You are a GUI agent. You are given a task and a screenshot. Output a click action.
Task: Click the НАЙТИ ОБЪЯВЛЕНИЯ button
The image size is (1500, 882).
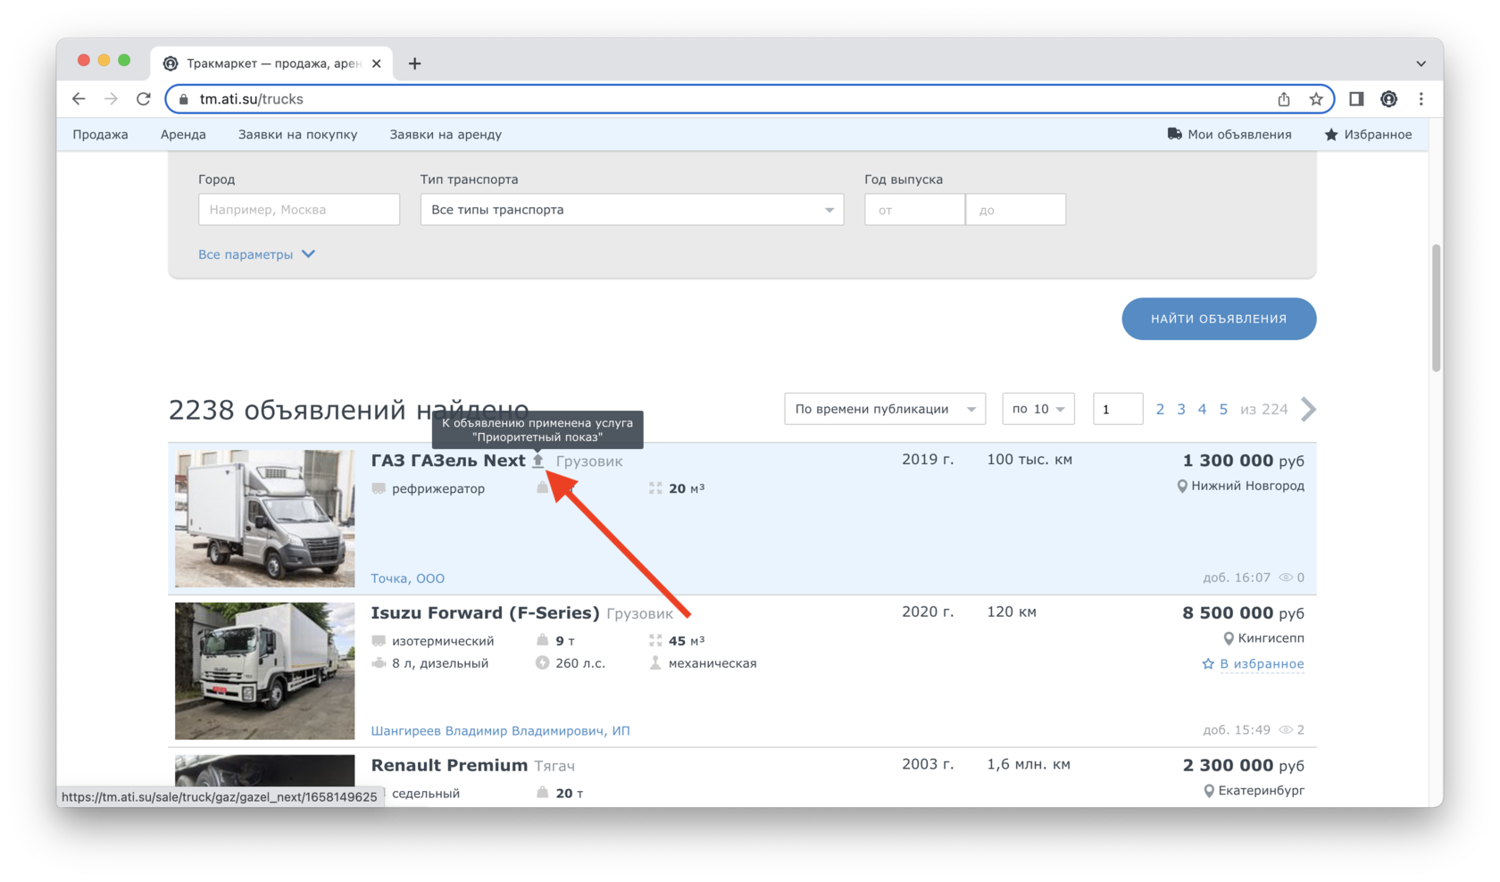[1219, 319]
